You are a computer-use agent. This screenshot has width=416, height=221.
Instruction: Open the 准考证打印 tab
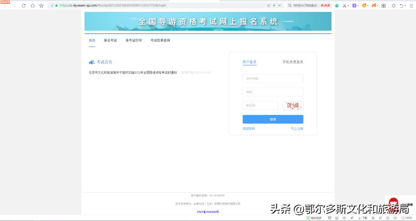[x=134, y=40]
